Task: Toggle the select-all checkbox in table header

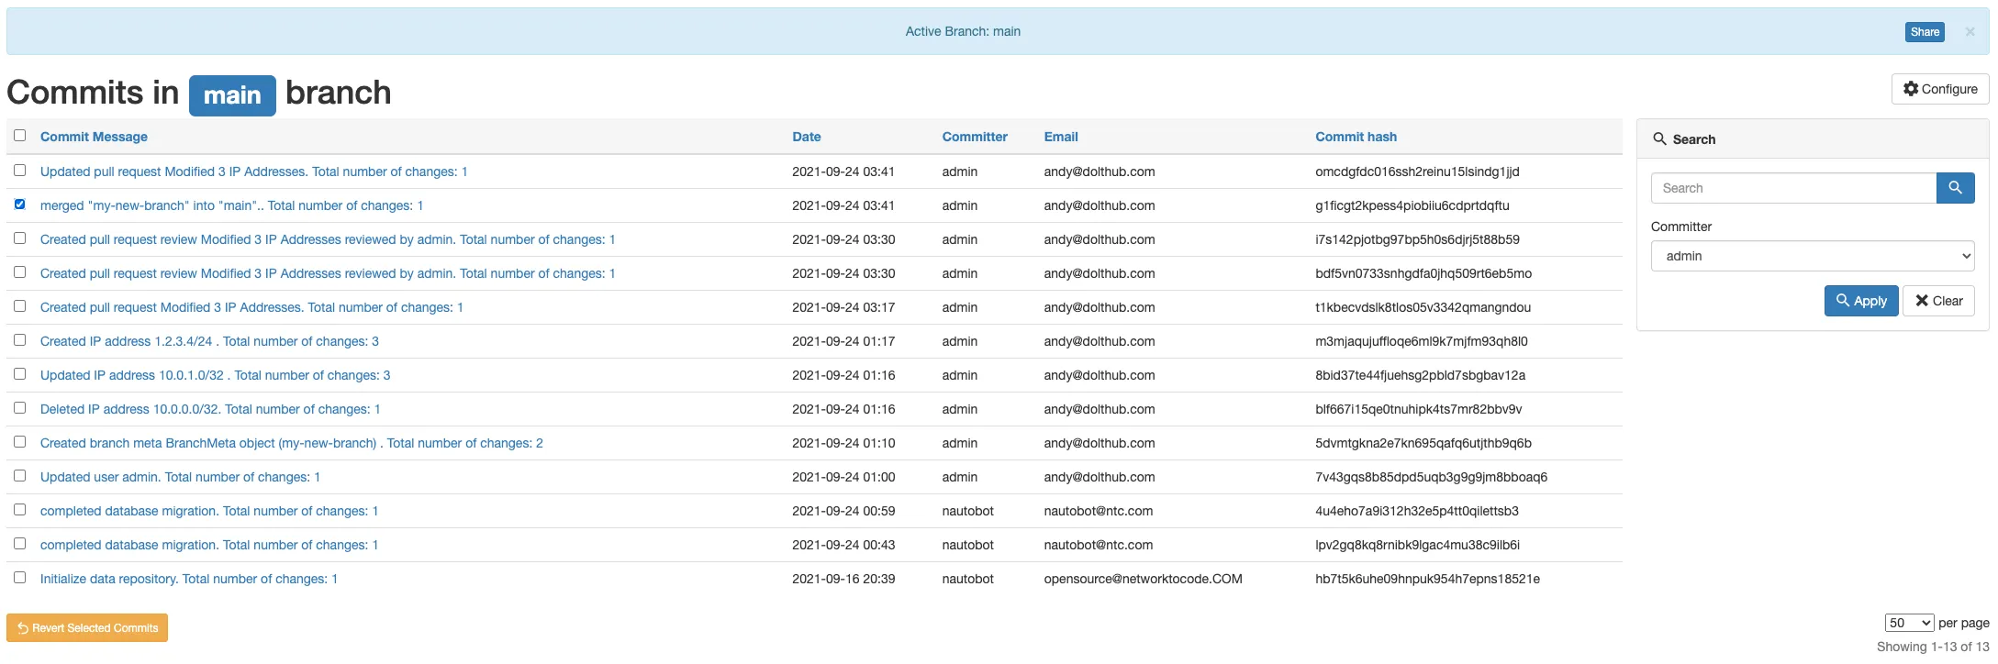Action: (20, 136)
